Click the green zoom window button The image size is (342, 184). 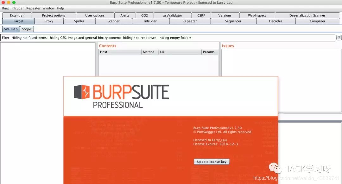14,3
